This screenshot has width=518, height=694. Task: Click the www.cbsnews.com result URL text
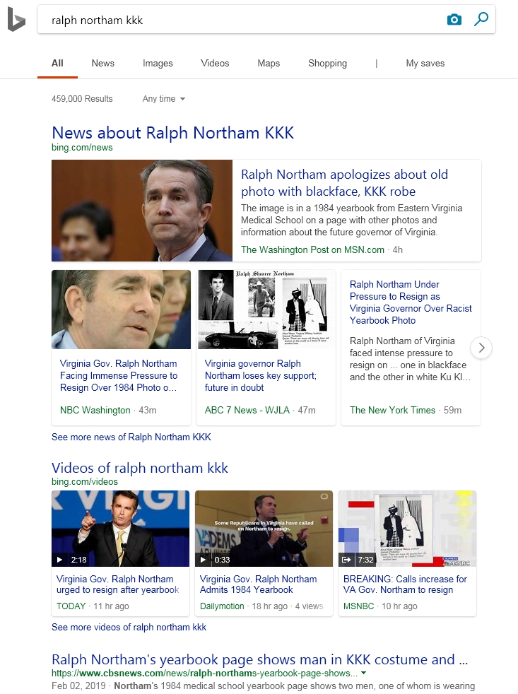tap(204, 674)
